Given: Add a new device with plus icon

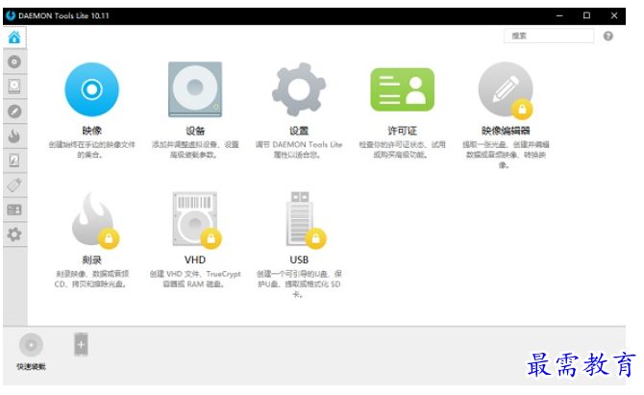Looking at the screenshot, I should tap(81, 344).
